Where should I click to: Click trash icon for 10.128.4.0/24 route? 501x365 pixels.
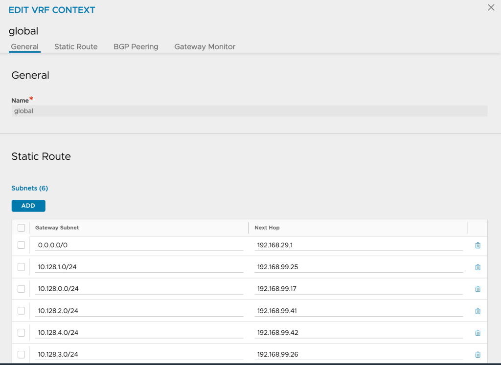tap(478, 333)
